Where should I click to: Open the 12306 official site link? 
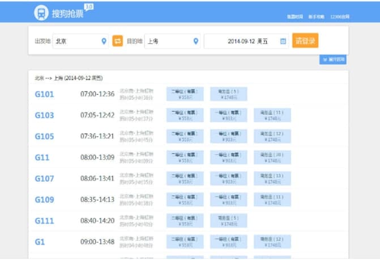pyautogui.click(x=340, y=16)
